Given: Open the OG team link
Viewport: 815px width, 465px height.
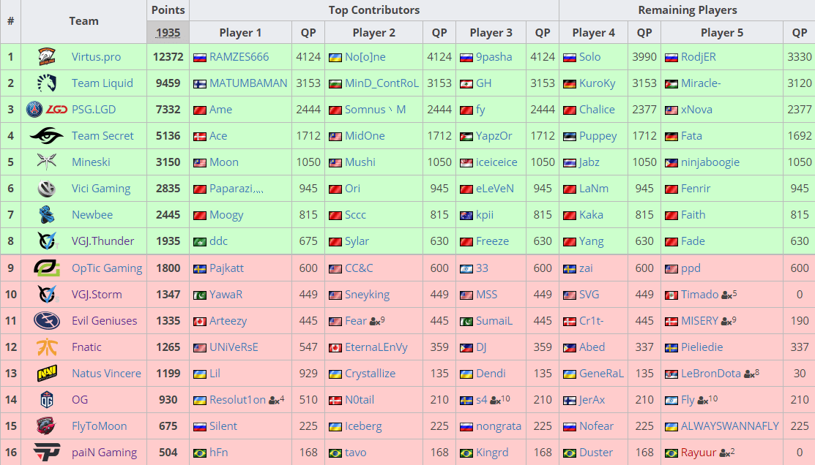Looking at the screenshot, I should click(x=80, y=400).
